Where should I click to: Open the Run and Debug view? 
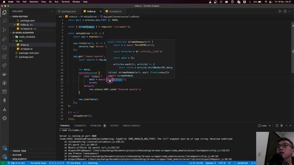coord(4,39)
